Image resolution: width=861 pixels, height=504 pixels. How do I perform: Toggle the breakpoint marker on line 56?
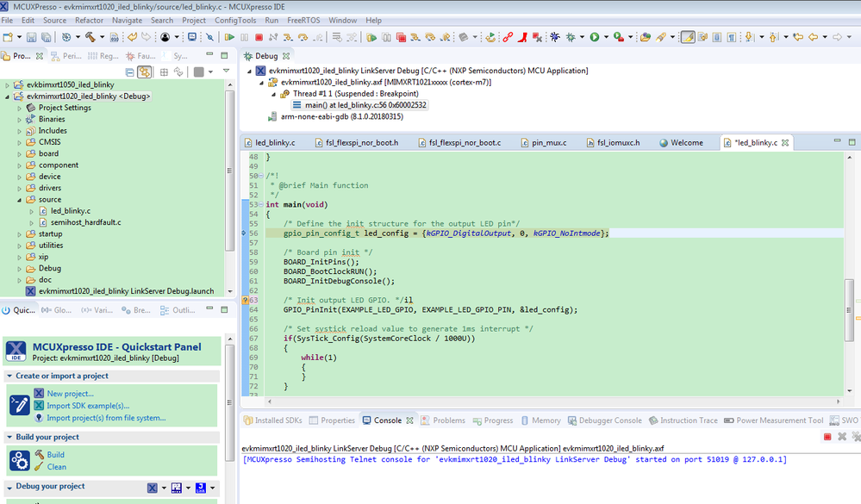tap(246, 233)
